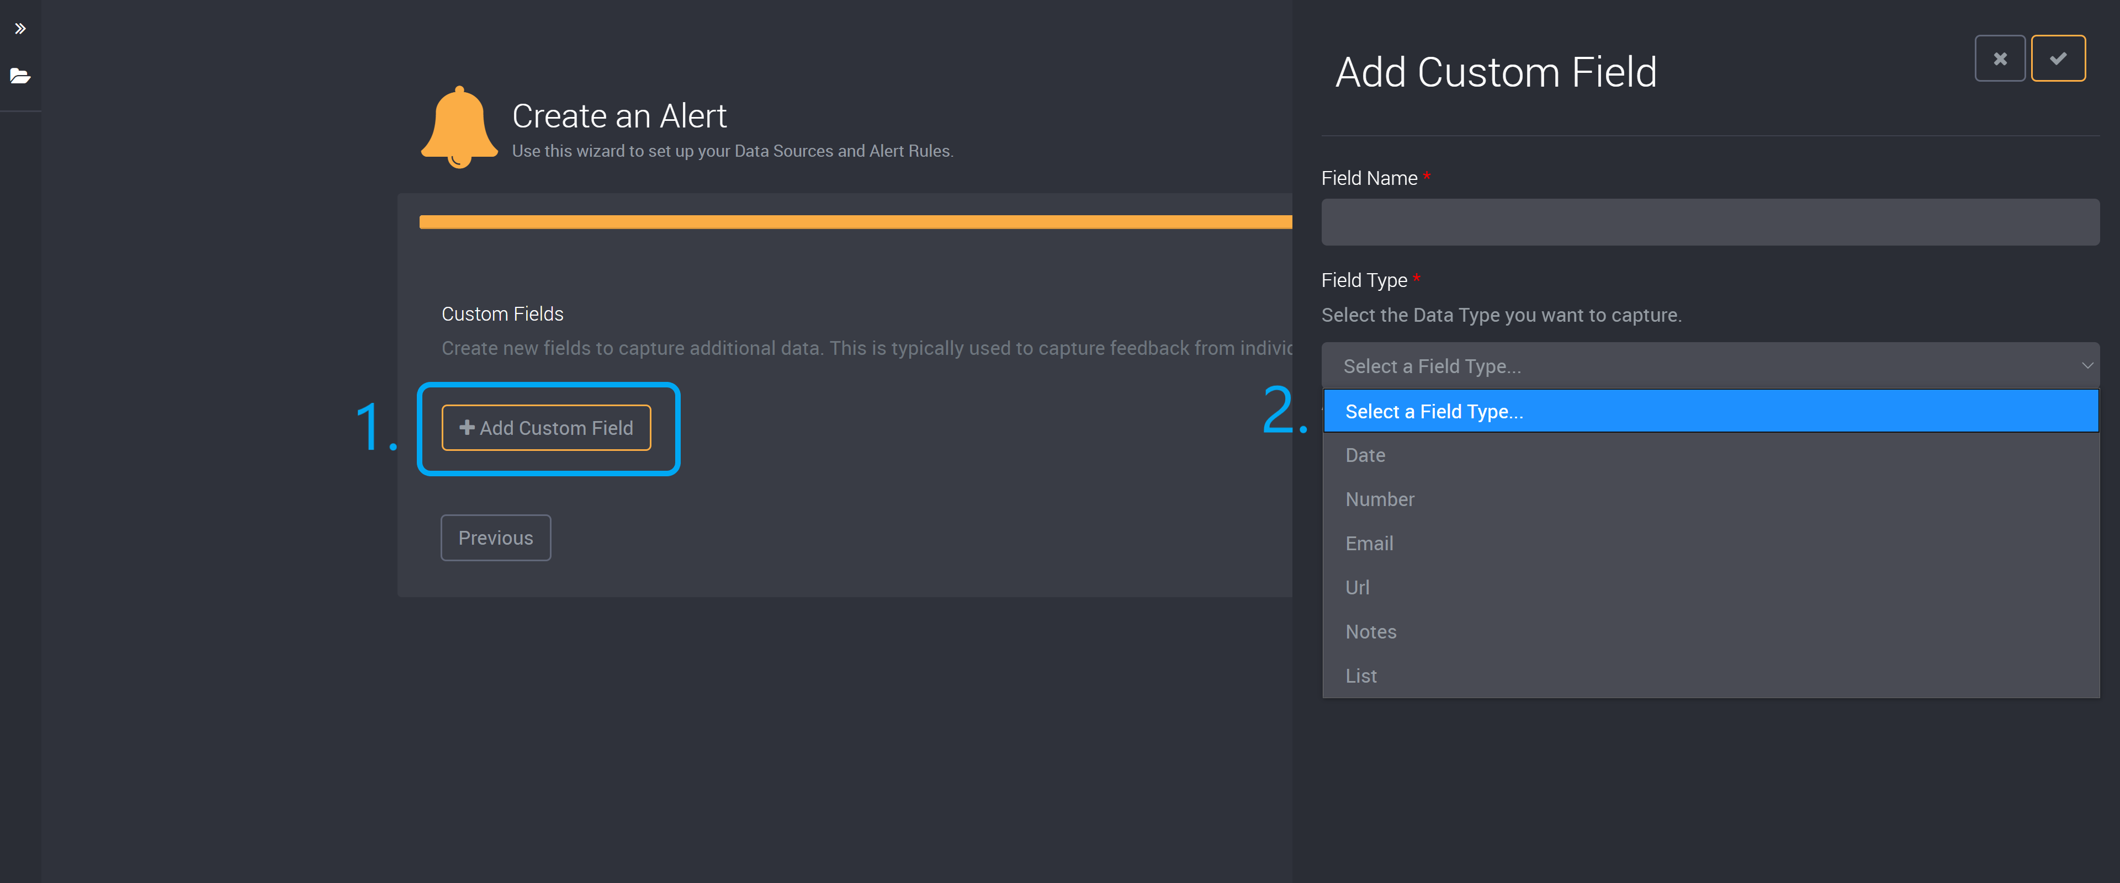Click 'Select the Data Type you want to capture' text
This screenshot has height=883, width=2120.
click(1501, 315)
